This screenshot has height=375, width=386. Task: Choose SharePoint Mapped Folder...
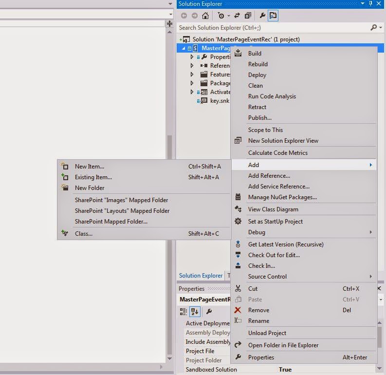click(x=144, y=222)
